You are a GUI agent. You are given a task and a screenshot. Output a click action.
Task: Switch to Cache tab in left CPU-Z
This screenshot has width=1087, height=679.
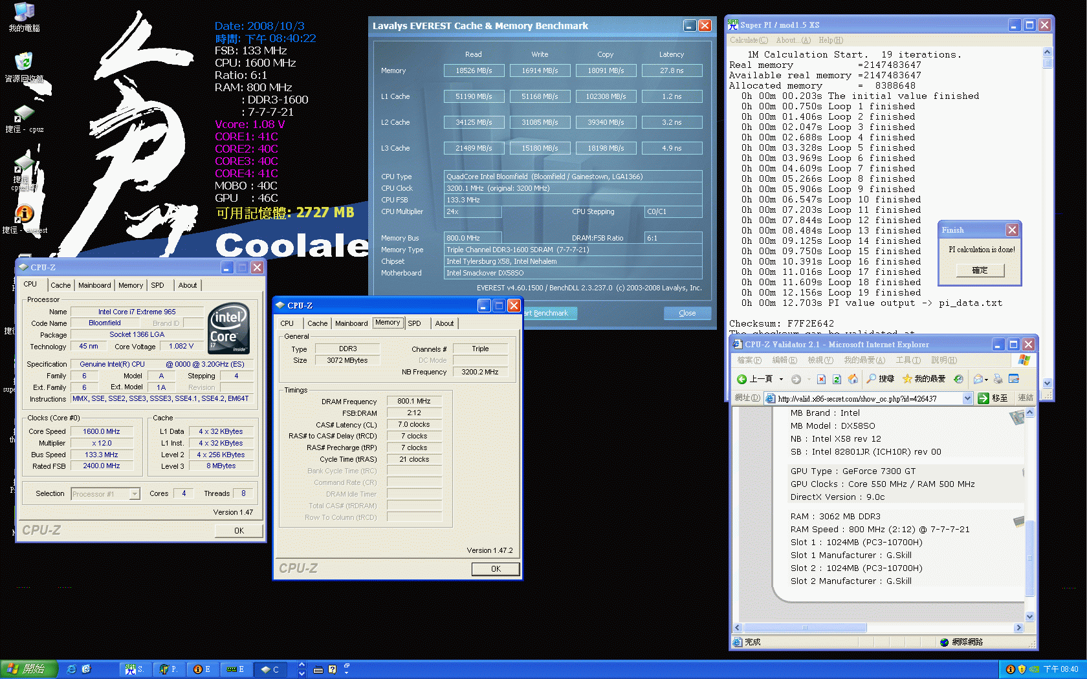pyautogui.click(x=61, y=285)
